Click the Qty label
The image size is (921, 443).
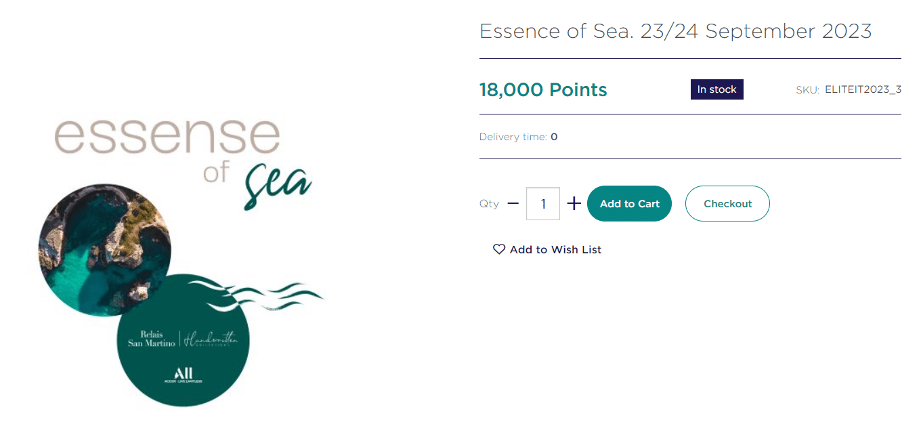tap(489, 203)
